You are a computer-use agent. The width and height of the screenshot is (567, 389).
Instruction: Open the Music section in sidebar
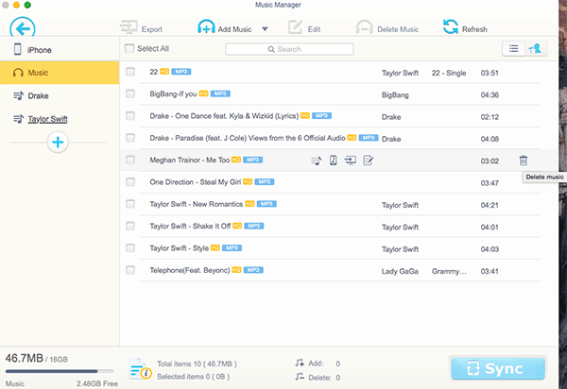tap(60, 73)
